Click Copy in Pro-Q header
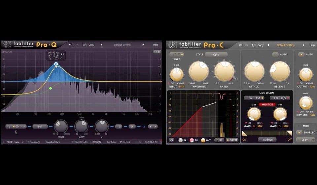Image resolution: width=317 pixels, height=185 pixels. click(x=91, y=45)
